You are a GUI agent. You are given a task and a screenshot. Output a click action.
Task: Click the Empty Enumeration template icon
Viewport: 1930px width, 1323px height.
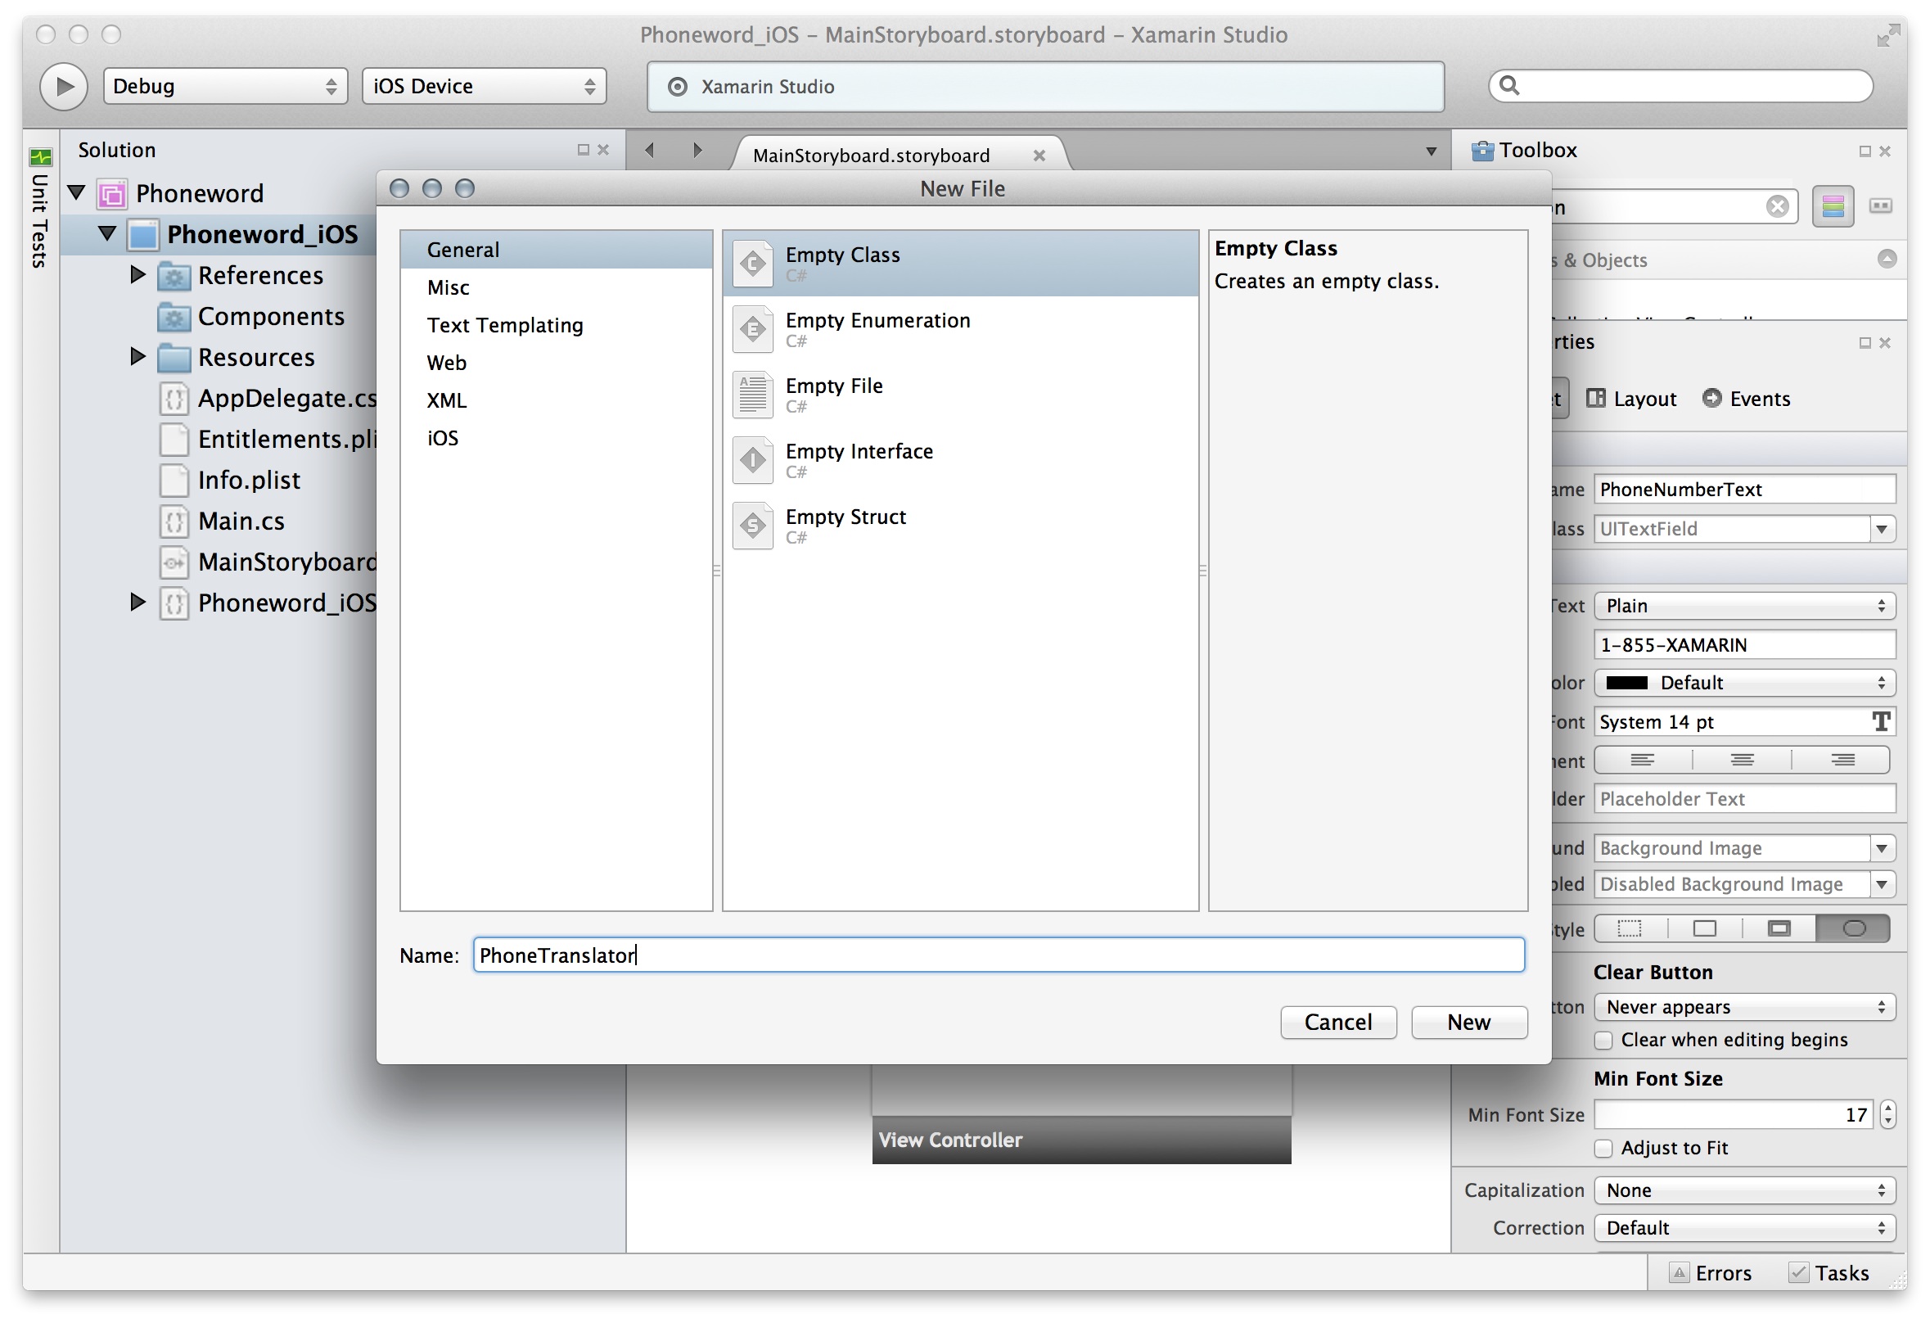[753, 330]
